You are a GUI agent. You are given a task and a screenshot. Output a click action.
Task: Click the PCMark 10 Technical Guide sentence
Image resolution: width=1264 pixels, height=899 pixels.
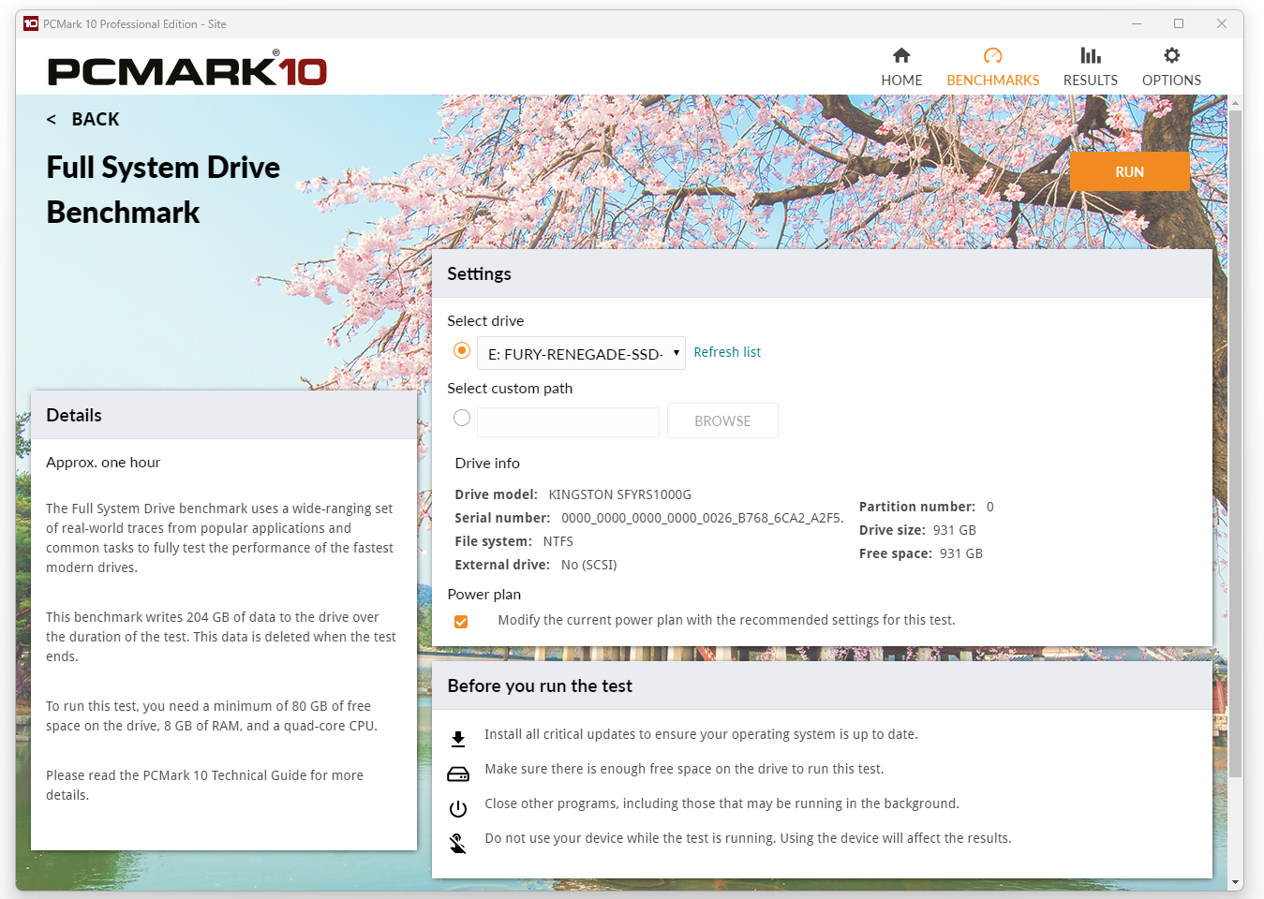(204, 785)
